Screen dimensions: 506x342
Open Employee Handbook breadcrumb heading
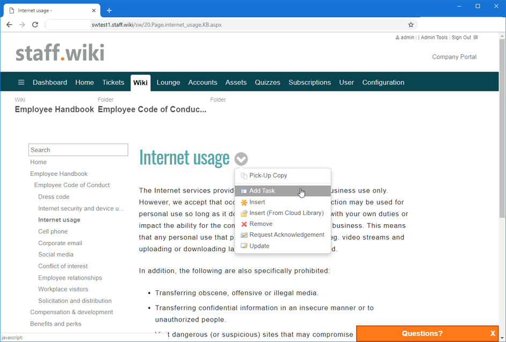click(54, 110)
